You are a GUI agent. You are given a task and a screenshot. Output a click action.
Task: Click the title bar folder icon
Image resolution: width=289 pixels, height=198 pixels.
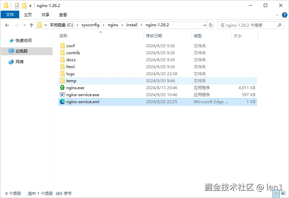pos(6,6)
